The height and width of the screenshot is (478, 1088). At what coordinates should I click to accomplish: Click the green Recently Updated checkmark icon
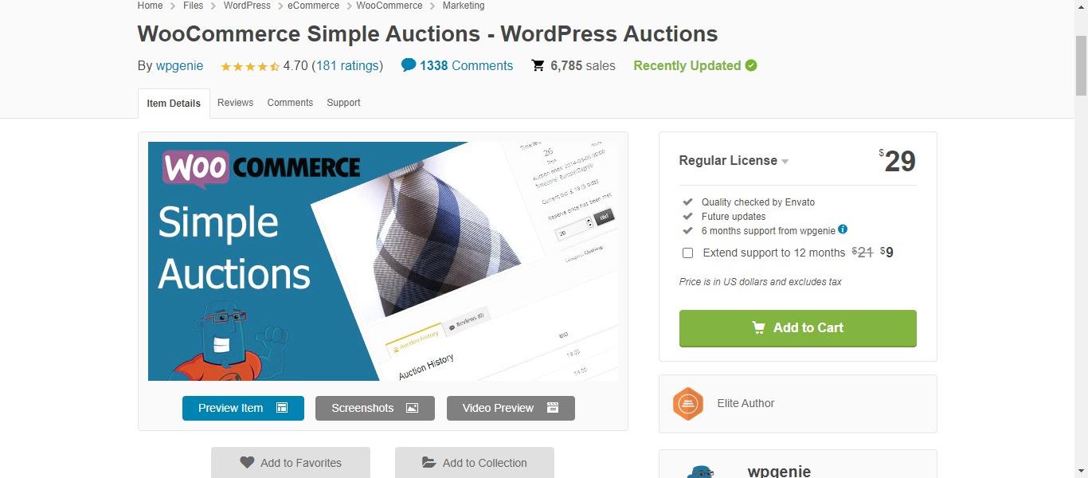[x=751, y=65]
